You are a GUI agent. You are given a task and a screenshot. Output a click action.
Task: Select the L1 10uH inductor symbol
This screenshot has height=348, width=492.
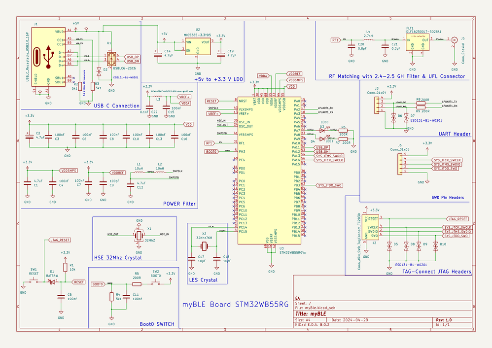tap(139, 172)
